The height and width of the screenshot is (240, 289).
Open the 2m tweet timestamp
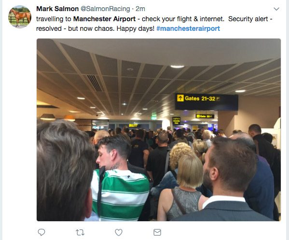click(x=140, y=9)
